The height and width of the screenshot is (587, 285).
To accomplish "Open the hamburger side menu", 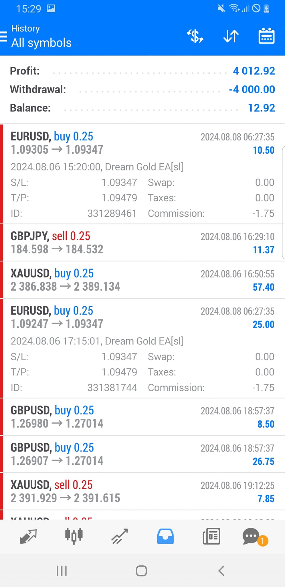I will (x=4, y=37).
